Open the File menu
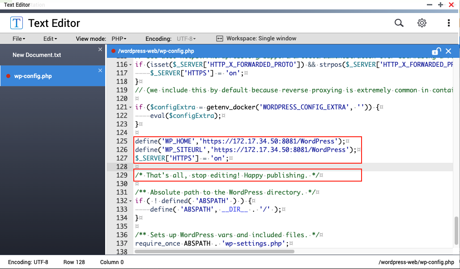 (x=18, y=39)
